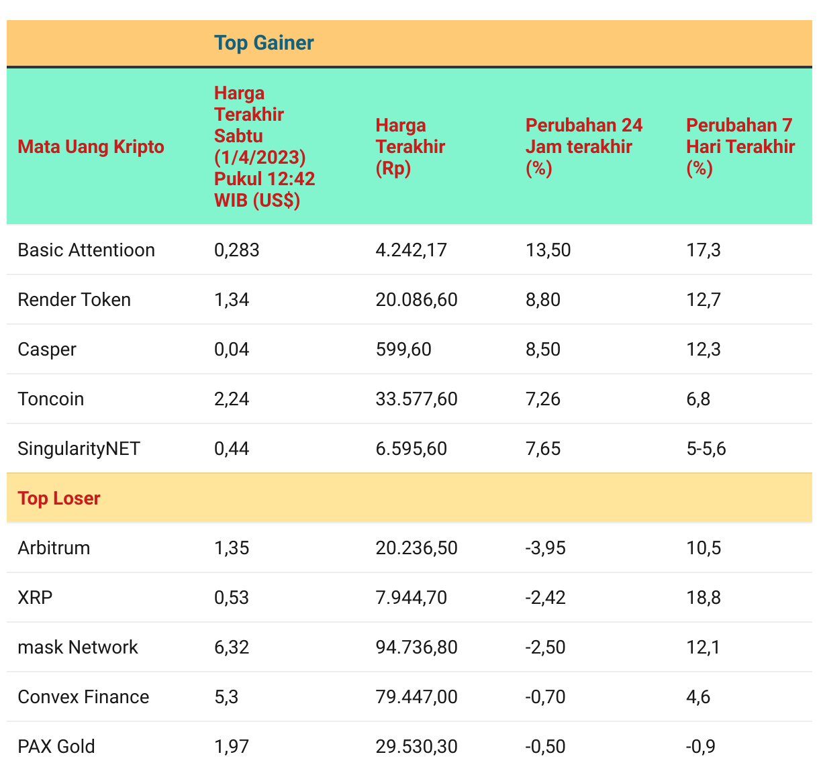
Task: Click SingularityNET's 7-day change 5-5,6
Action: click(x=706, y=449)
